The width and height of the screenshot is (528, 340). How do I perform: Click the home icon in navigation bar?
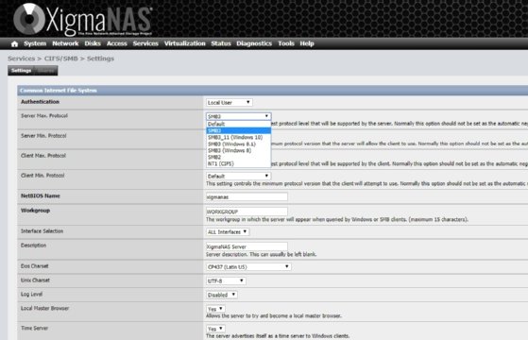point(14,43)
